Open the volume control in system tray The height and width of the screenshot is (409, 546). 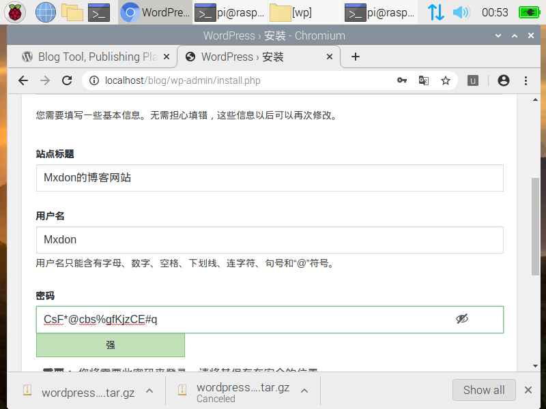pyautogui.click(x=462, y=12)
